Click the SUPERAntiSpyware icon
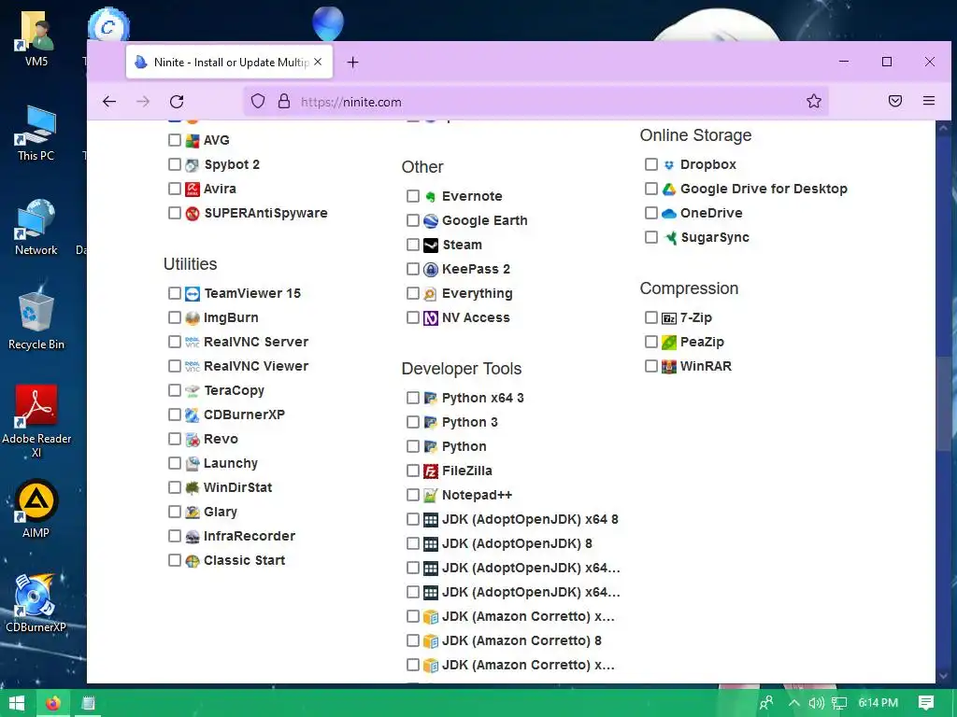The width and height of the screenshot is (957, 717). coord(193,214)
